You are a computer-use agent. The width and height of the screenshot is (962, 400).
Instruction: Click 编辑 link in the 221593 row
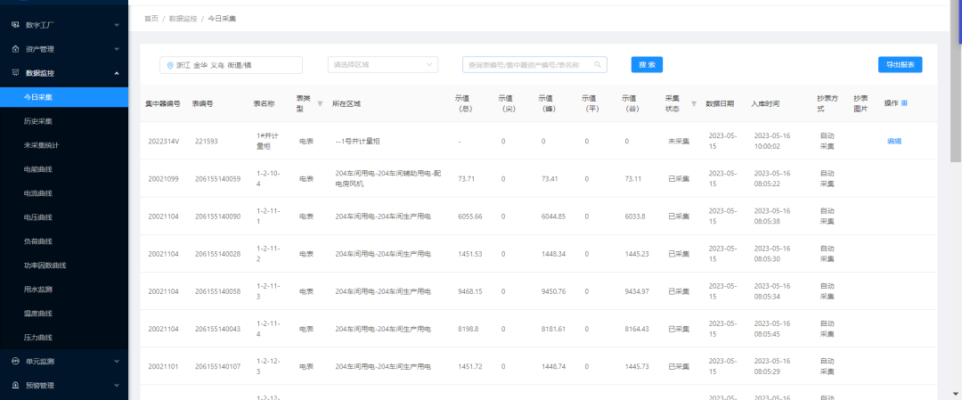click(x=894, y=141)
